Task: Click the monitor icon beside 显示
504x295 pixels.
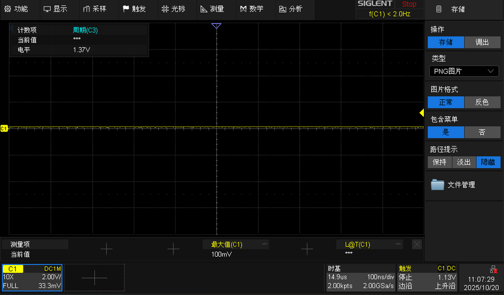Action: point(47,9)
